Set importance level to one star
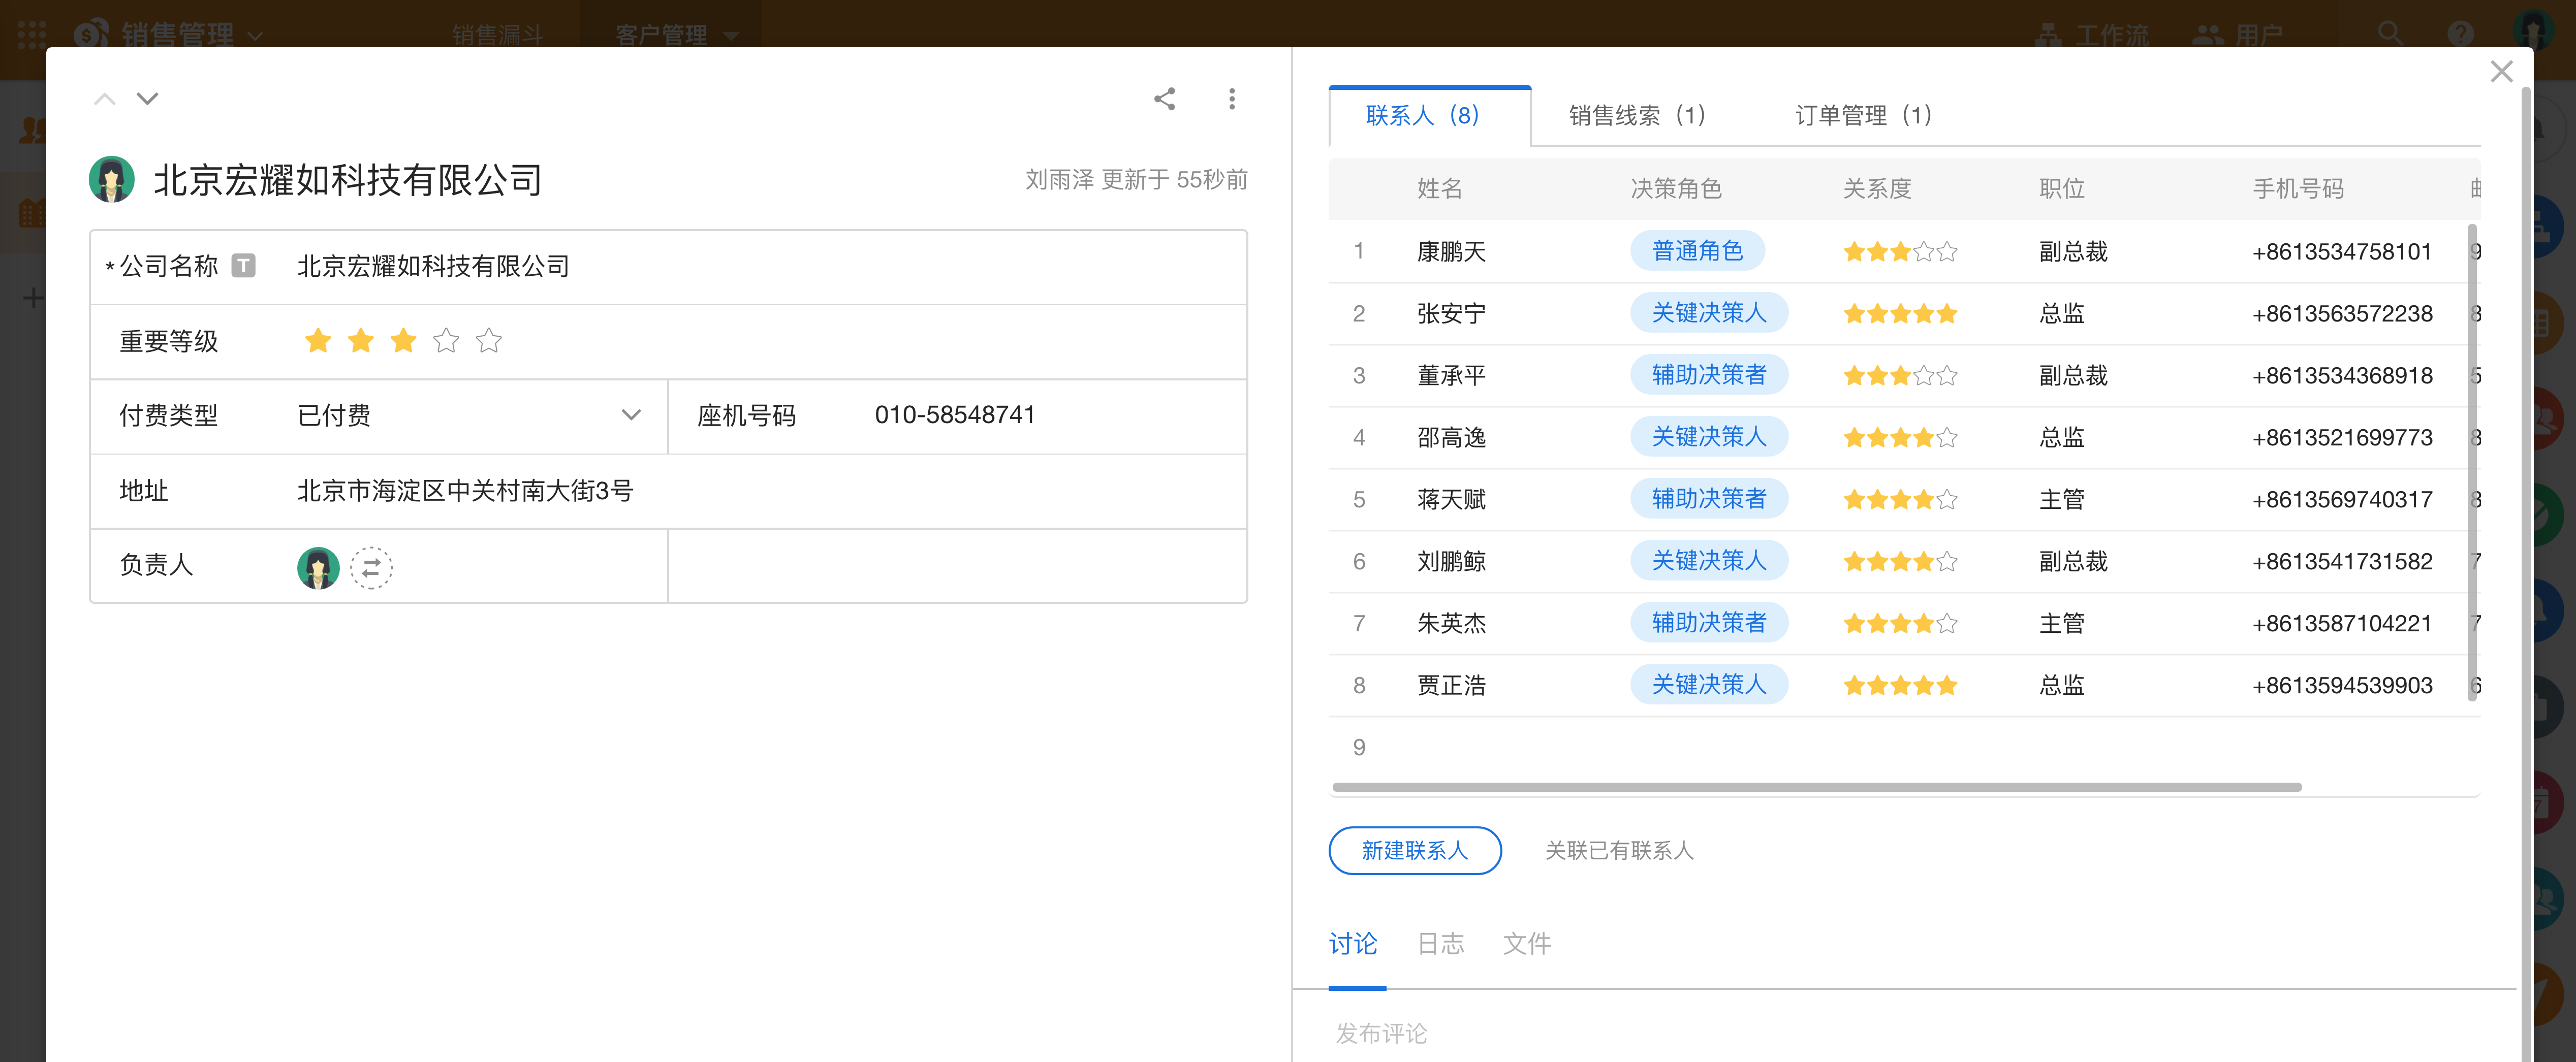The height and width of the screenshot is (1062, 2576). pyautogui.click(x=318, y=341)
